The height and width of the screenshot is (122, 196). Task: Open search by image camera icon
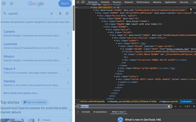(67, 14)
